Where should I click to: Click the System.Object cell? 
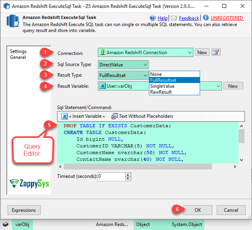187,224
